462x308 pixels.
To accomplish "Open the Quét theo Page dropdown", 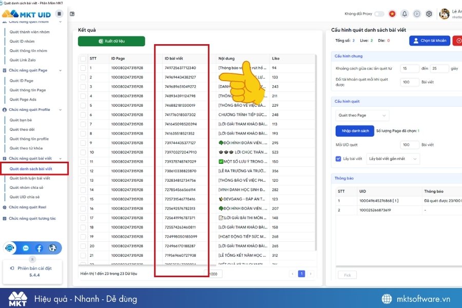I will point(362,115).
